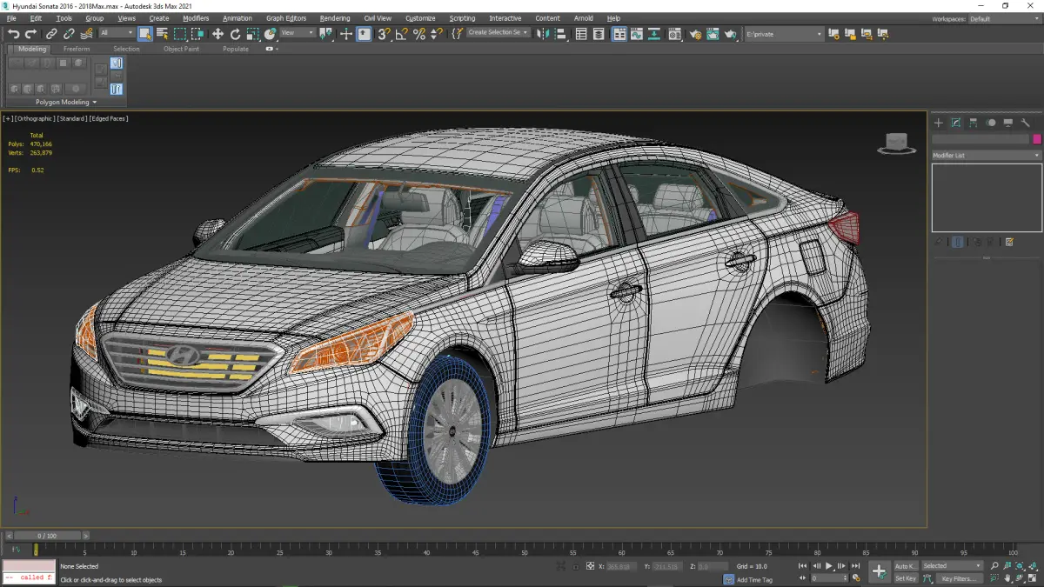Toggle Window/Crossing selection mode

point(197,34)
